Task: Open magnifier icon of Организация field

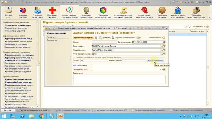Action: [164, 46]
